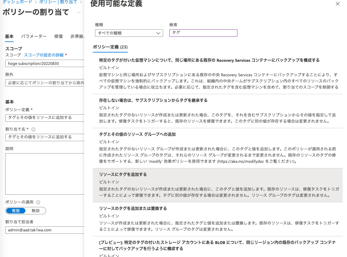Screen dimensions: 347x257
Task: Click the info icon beside 割り当て名
Action: 33,129
